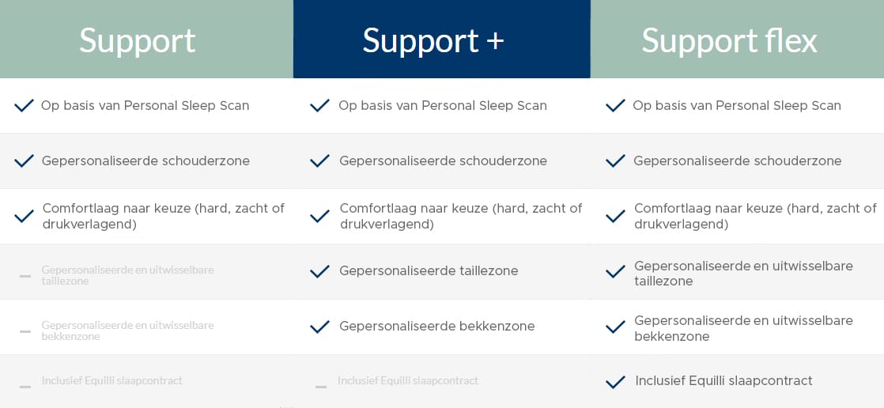Click the checkmark beside Support flex uitwisselbare taillezone
This screenshot has height=408, width=884.
coord(615,272)
